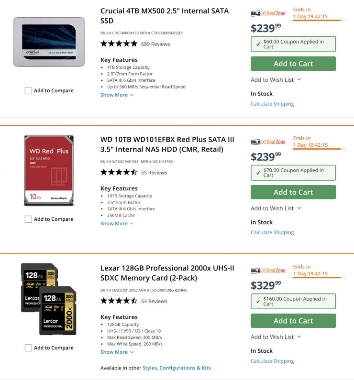The image size is (354, 380).
Task: Expand Show More for Crucial SSD features
Action: click(117, 95)
